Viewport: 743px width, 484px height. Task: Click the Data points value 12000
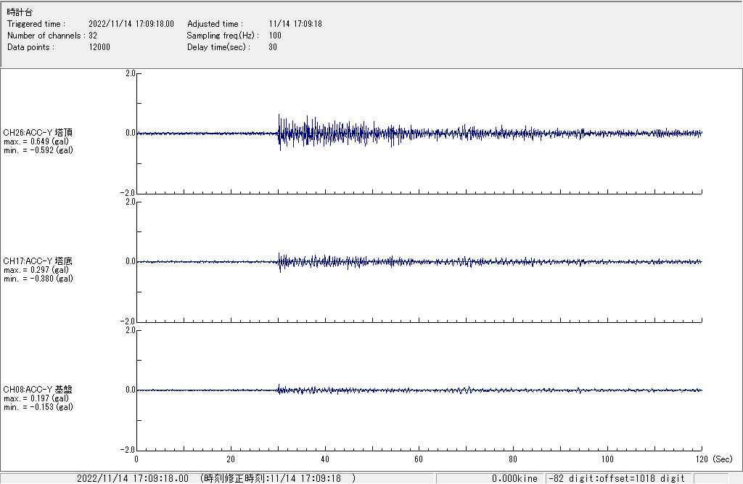click(99, 47)
